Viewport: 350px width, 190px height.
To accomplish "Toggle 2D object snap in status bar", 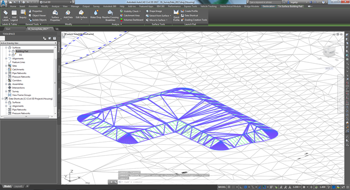I will (x=264, y=187).
